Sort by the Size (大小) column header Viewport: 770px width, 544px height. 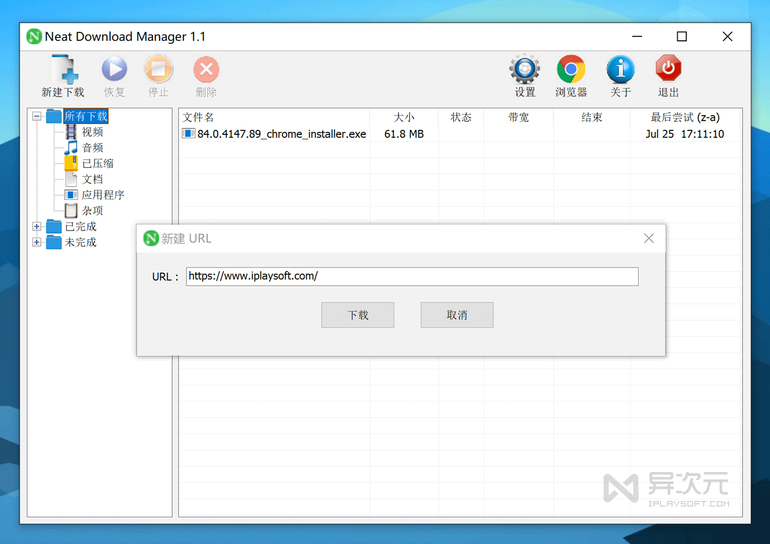tap(404, 117)
